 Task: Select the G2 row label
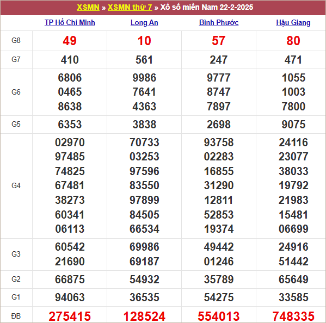click(x=16, y=279)
